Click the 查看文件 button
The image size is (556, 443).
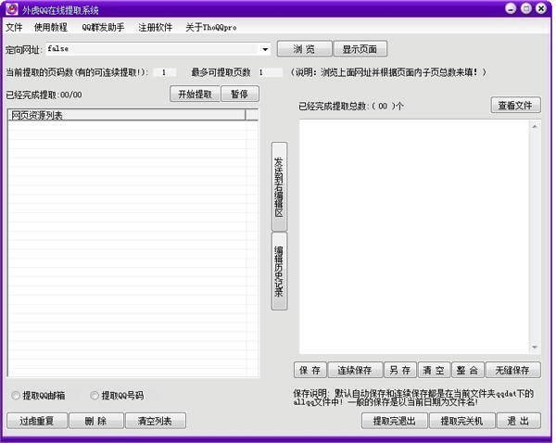coord(515,106)
